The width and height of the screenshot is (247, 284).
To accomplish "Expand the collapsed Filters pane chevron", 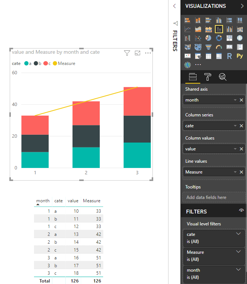I will coord(175,6).
